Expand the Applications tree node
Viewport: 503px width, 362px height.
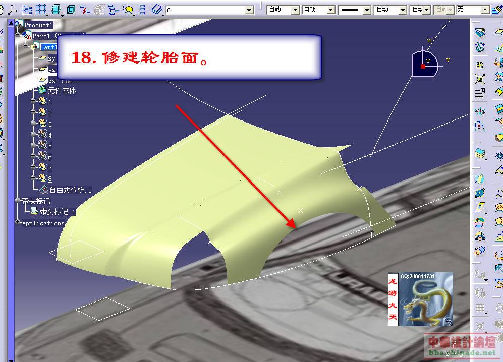(18, 222)
